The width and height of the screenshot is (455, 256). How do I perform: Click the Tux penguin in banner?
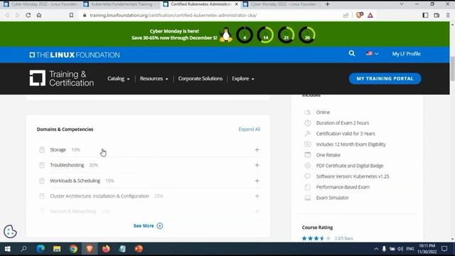[x=226, y=35]
